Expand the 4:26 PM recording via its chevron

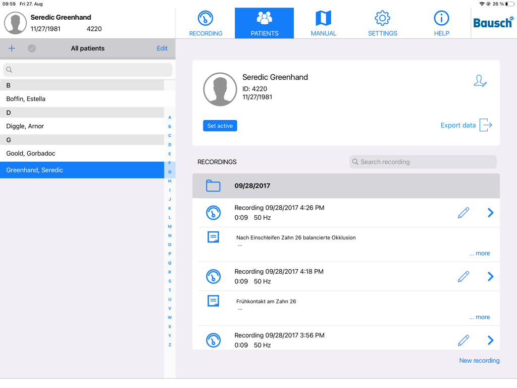click(x=490, y=213)
